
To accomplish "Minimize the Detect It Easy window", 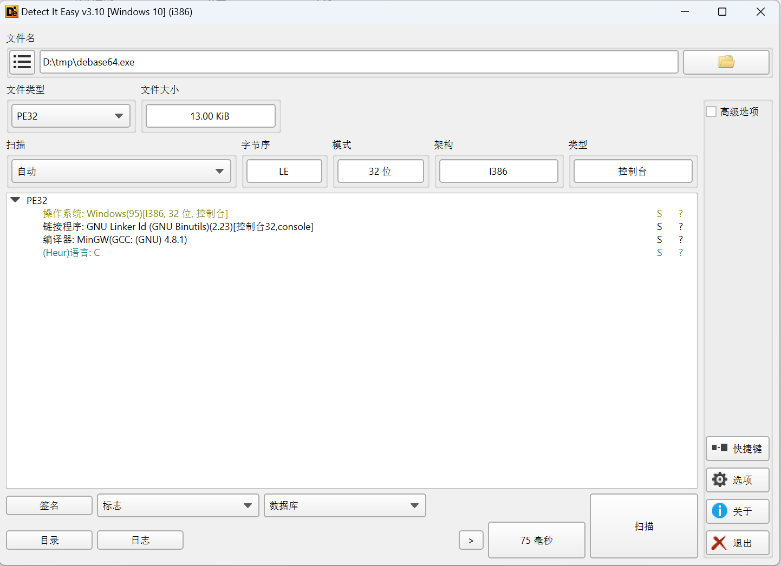I will (685, 11).
